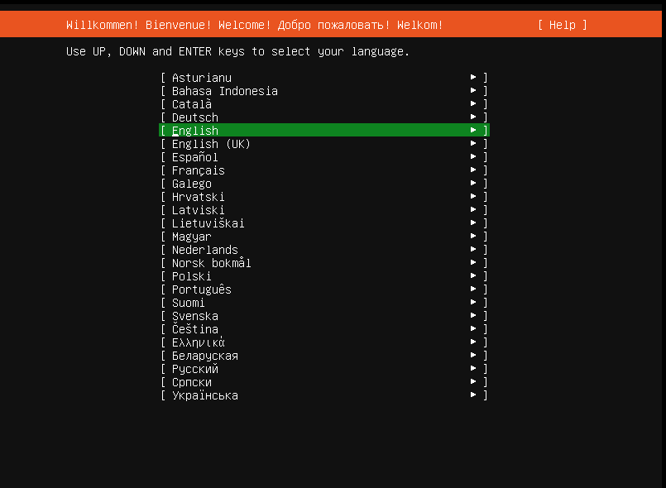Viewport: 666px width, 488px height.
Task: Choose Català from the language list
Action: [324, 104]
